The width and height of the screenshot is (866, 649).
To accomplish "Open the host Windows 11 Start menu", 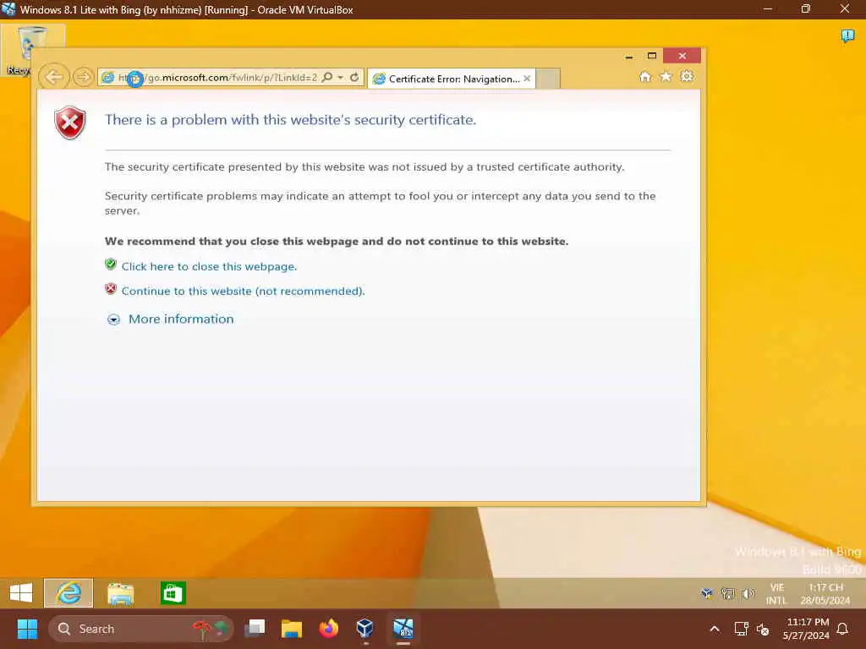I will [x=27, y=629].
